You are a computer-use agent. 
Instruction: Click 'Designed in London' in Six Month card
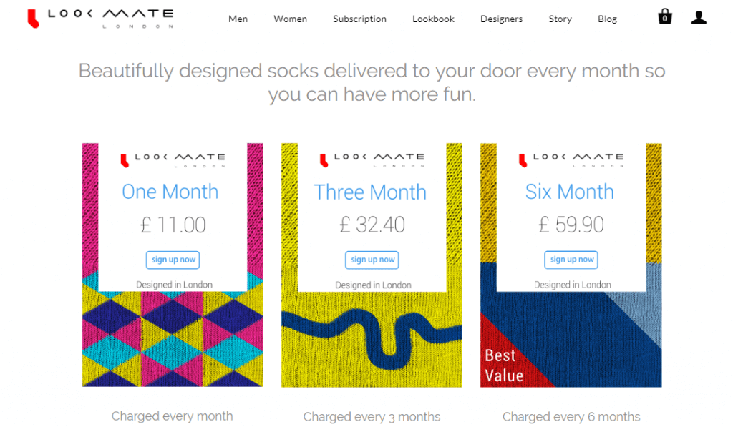[x=572, y=285]
